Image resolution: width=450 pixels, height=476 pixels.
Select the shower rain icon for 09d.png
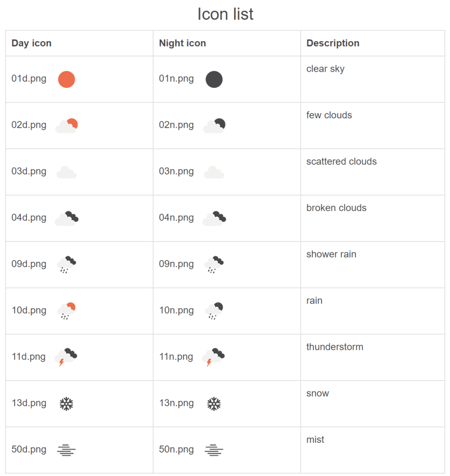pyautogui.click(x=66, y=264)
